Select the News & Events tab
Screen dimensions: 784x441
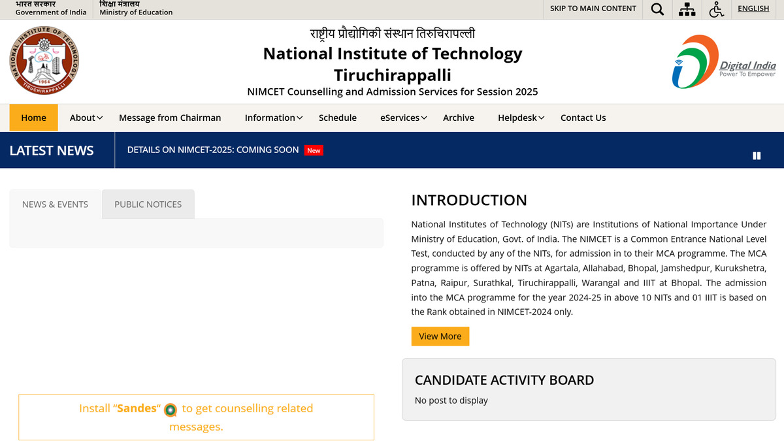(x=55, y=204)
